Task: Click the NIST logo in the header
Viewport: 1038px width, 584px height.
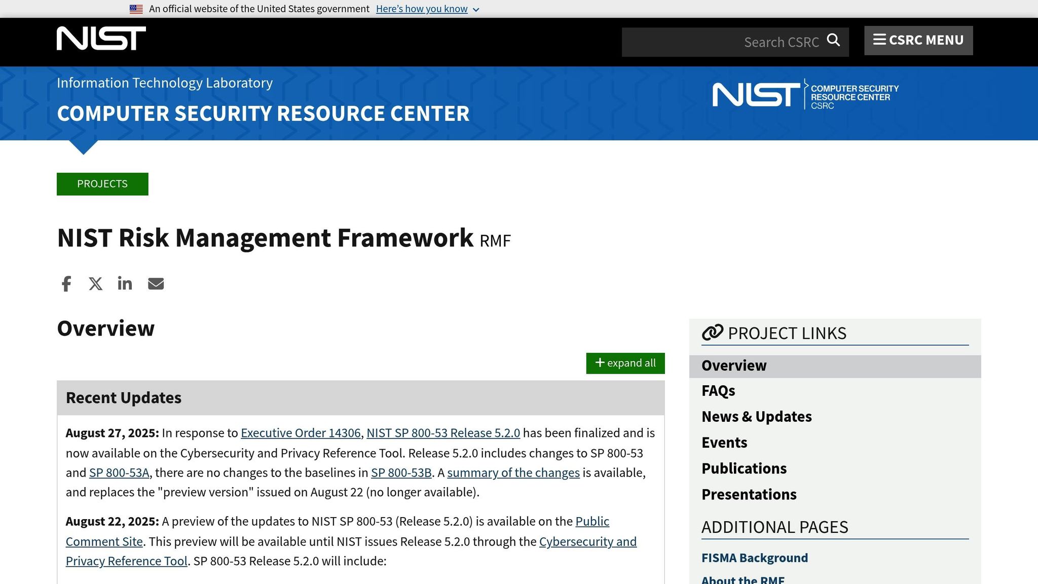Action: click(101, 38)
